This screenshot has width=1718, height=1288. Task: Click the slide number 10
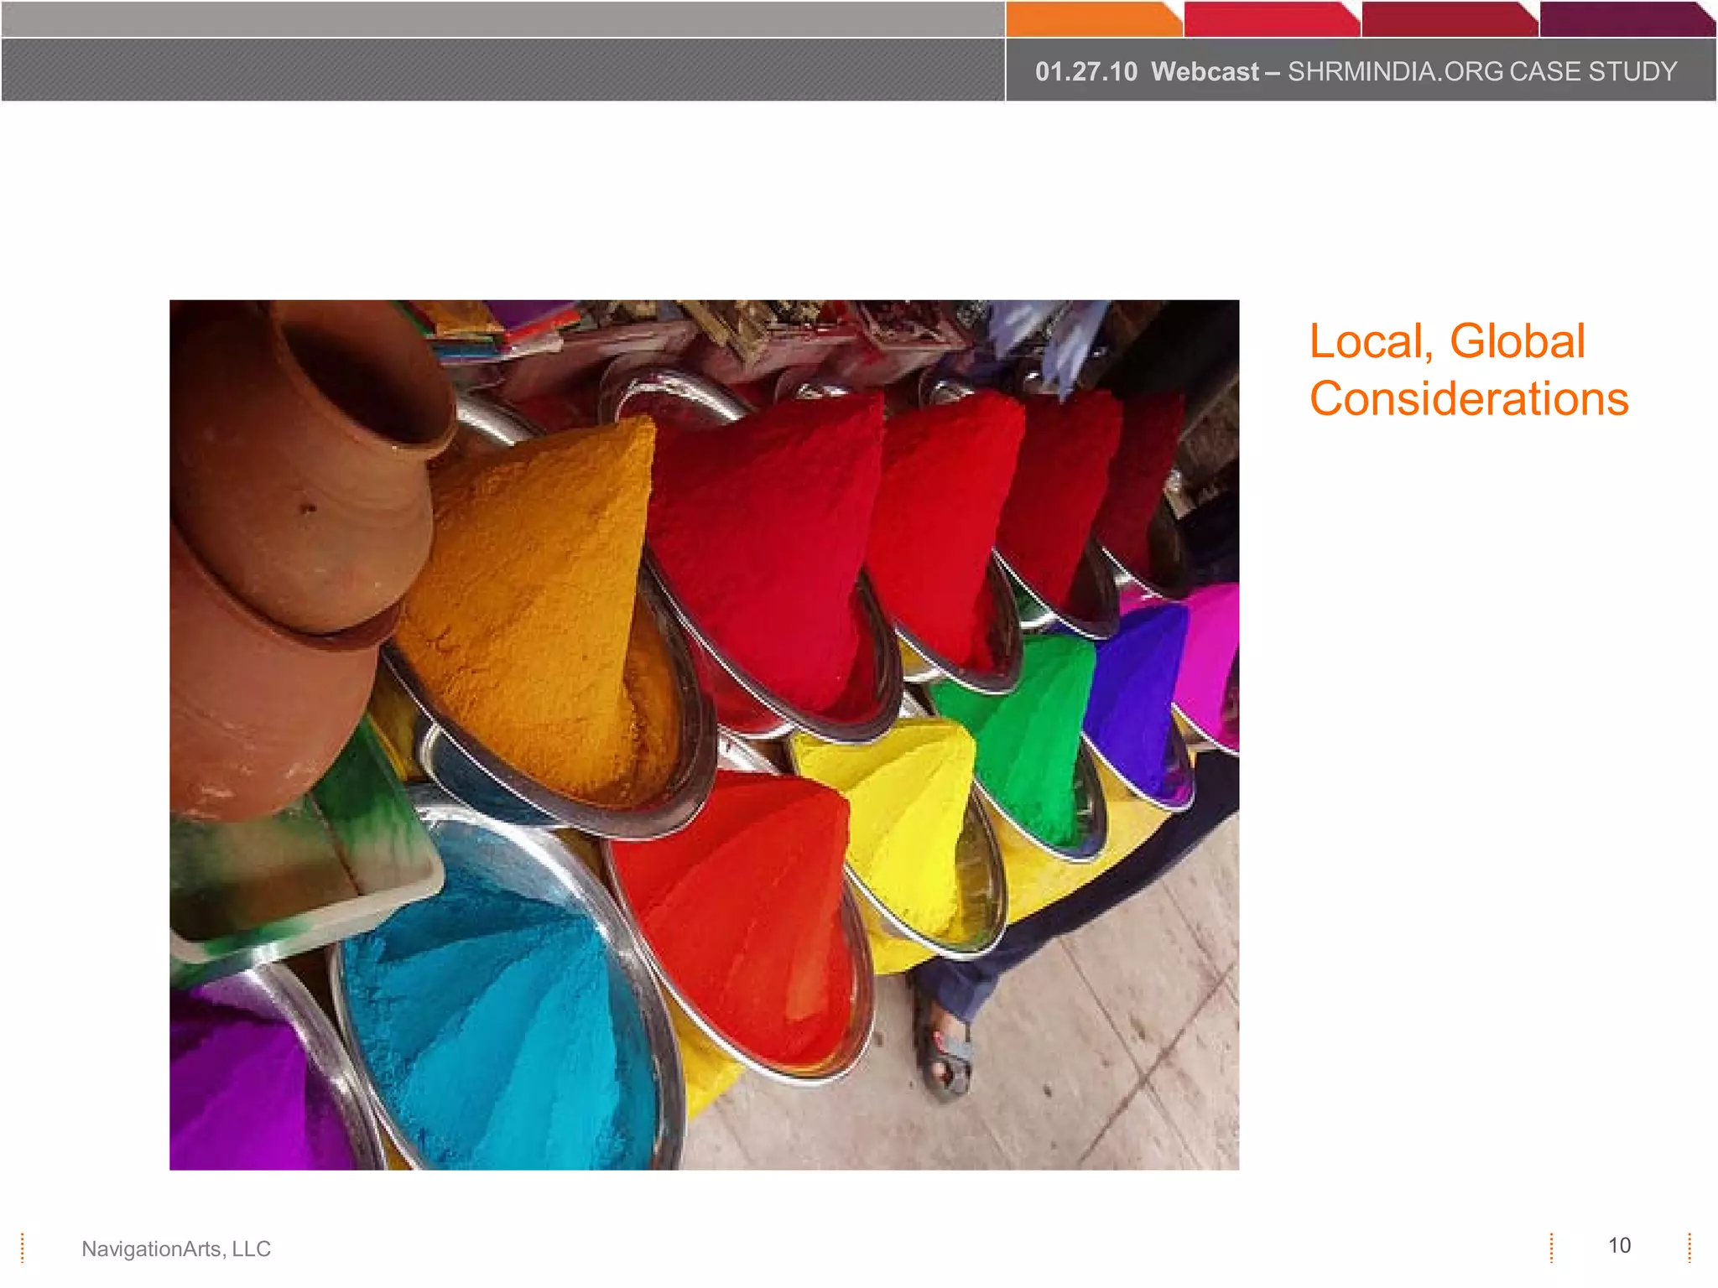pyautogui.click(x=1619, y=1245)
